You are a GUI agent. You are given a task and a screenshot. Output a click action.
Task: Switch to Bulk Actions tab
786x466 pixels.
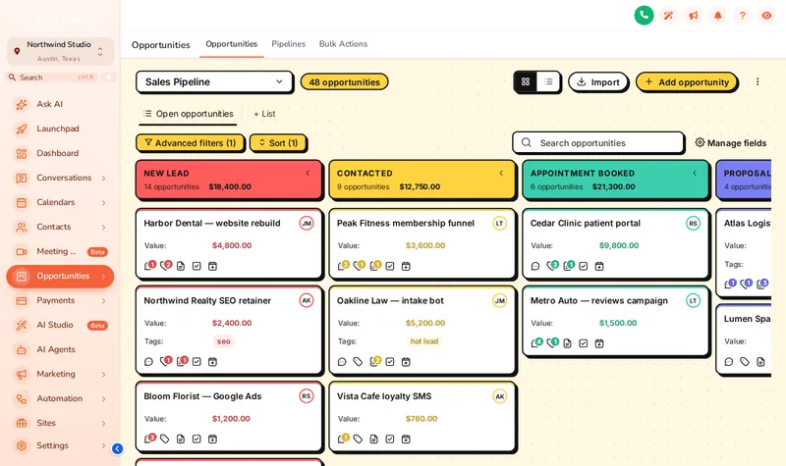coord(343,44)
